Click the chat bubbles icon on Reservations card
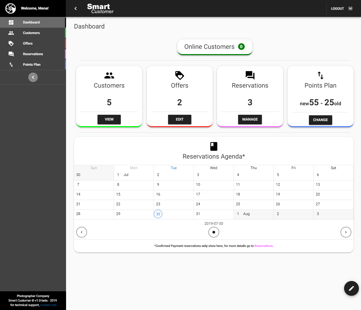The image size is (361, 310). (250, 75)
